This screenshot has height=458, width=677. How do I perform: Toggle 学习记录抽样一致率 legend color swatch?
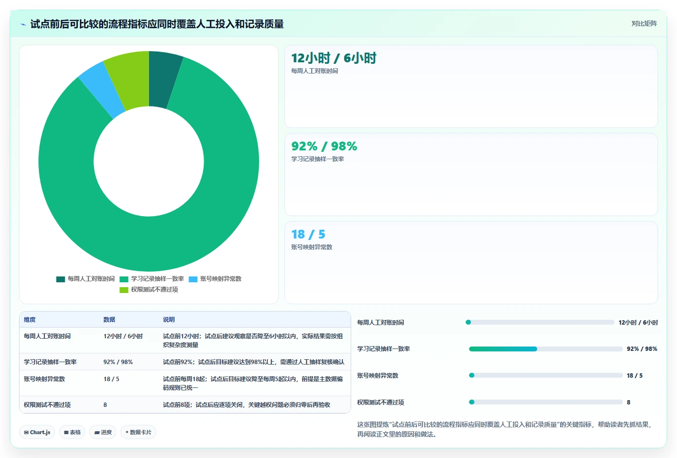pos(124,279)
